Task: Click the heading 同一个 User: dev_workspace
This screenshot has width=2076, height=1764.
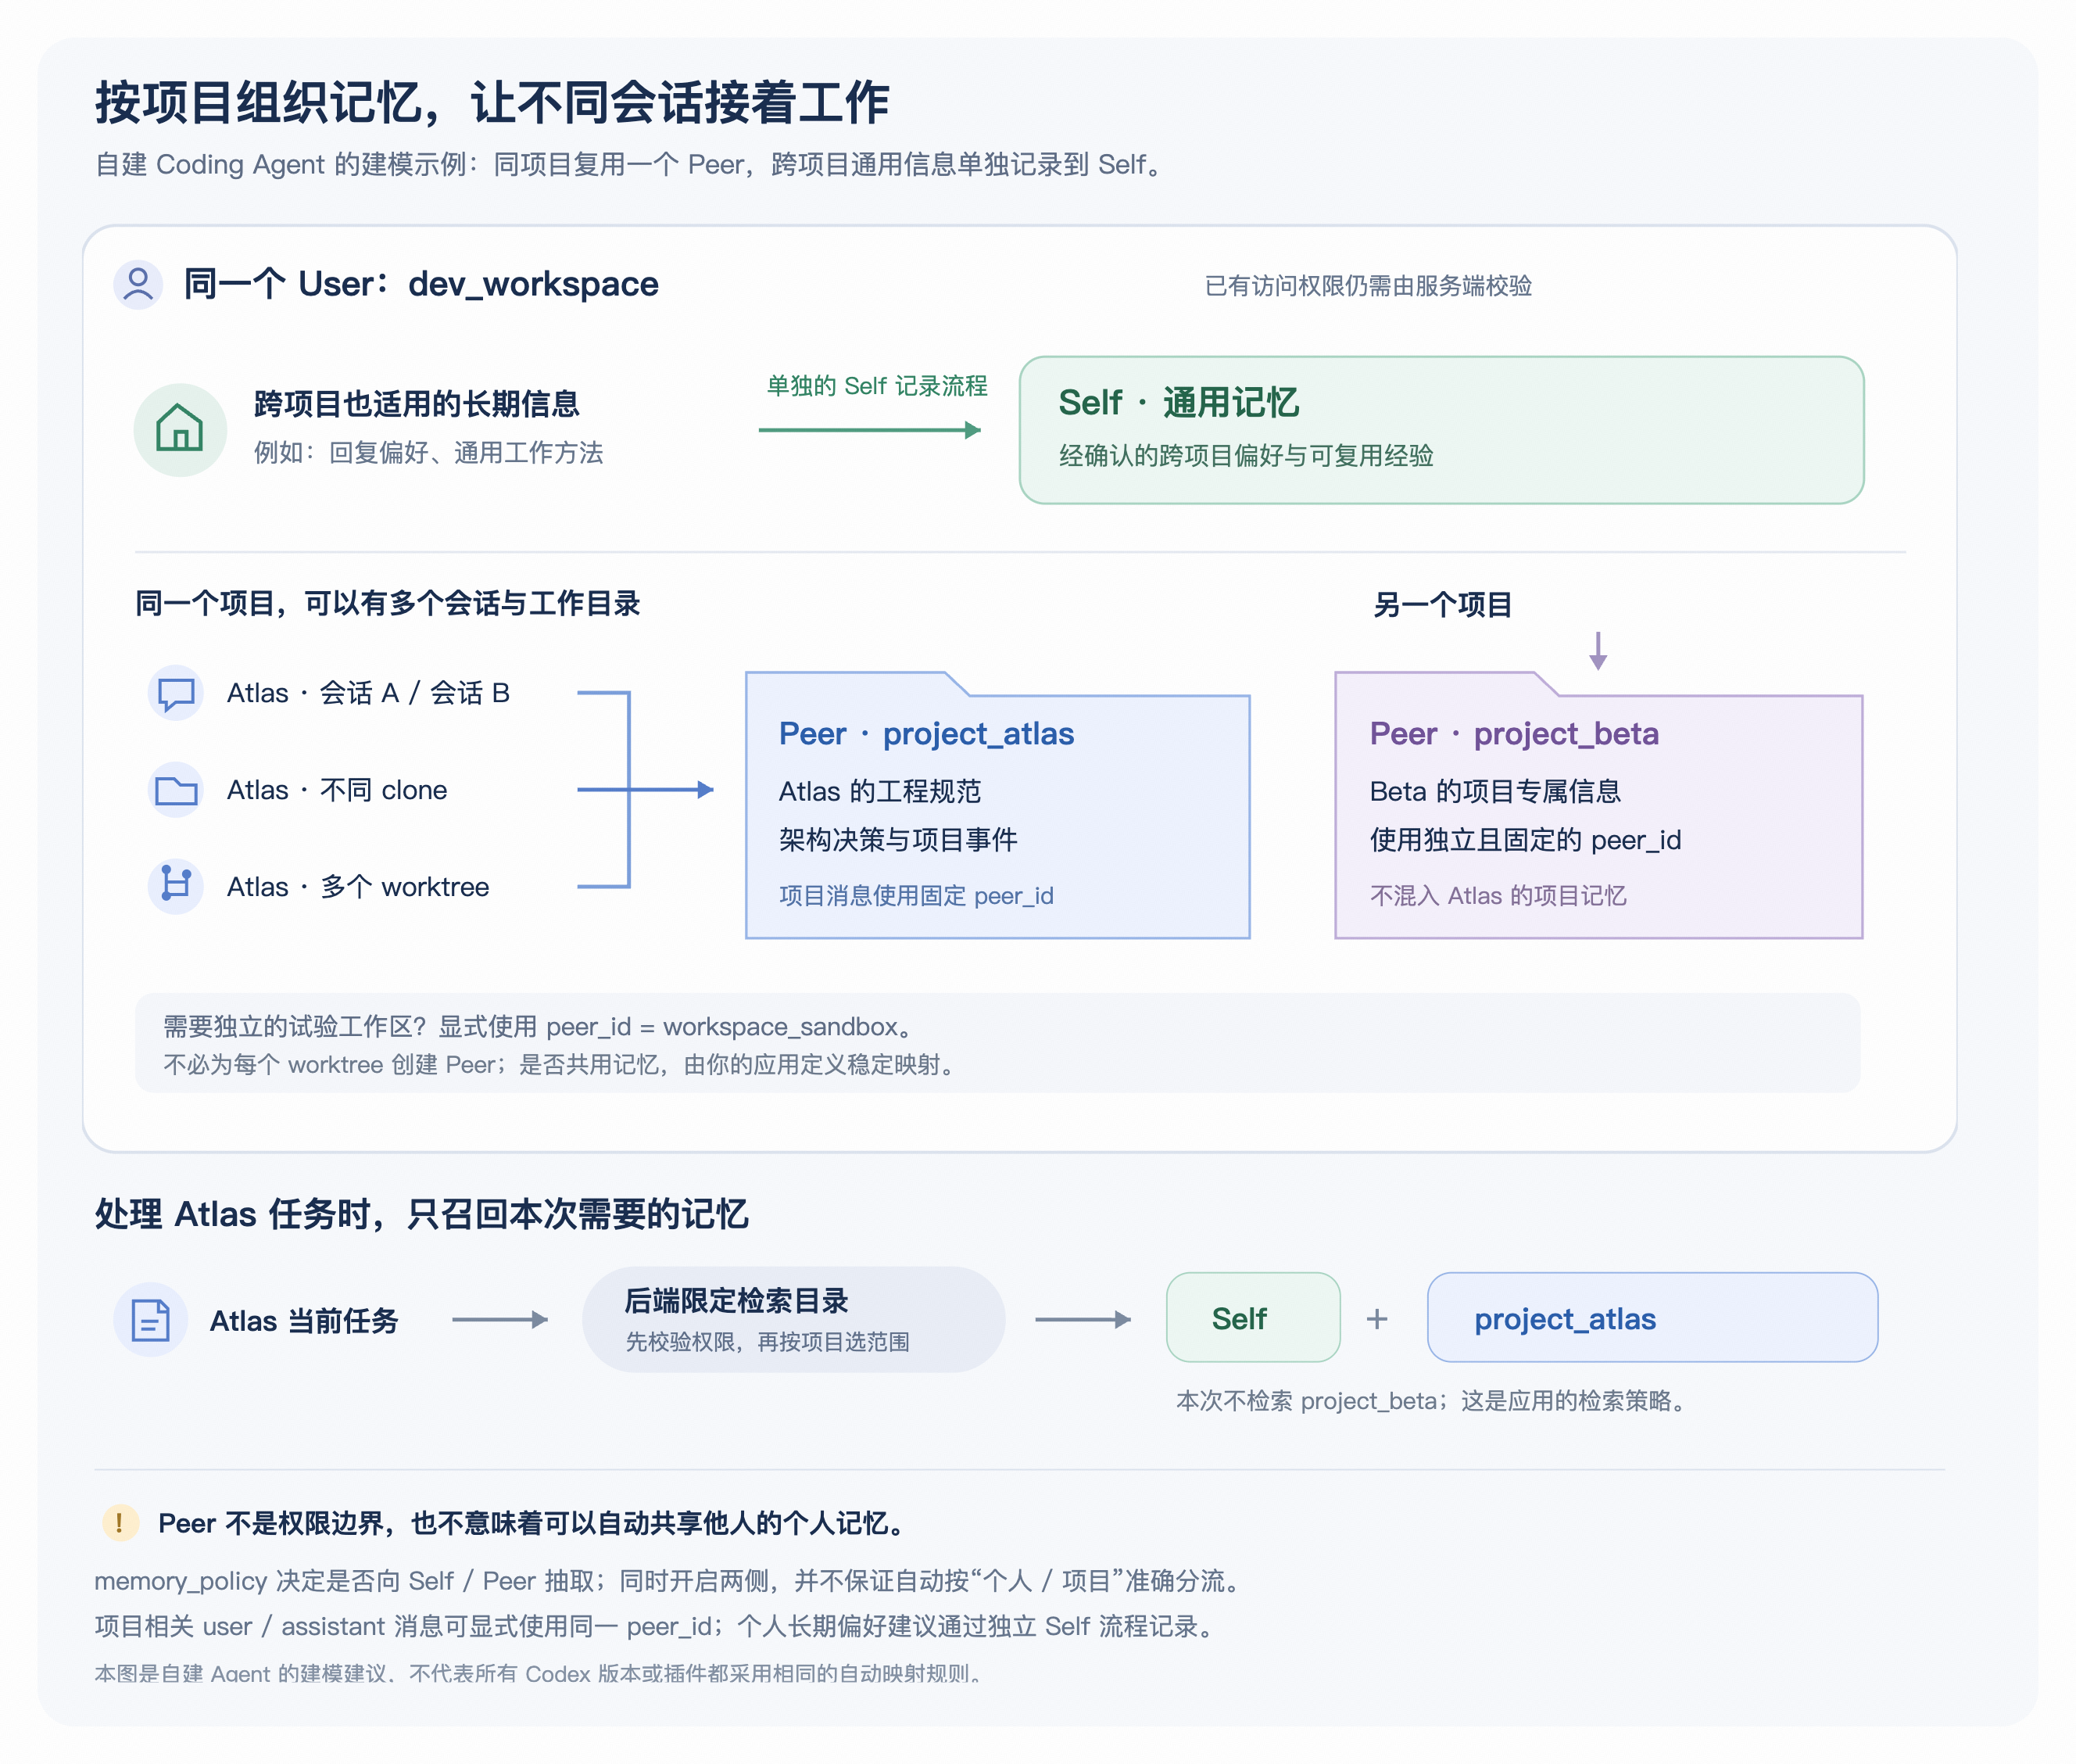Action: coord(421,284)
